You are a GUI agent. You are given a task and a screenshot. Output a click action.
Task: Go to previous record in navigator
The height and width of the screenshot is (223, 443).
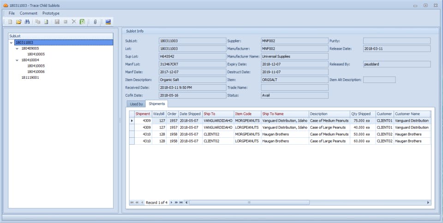point(142,202)
